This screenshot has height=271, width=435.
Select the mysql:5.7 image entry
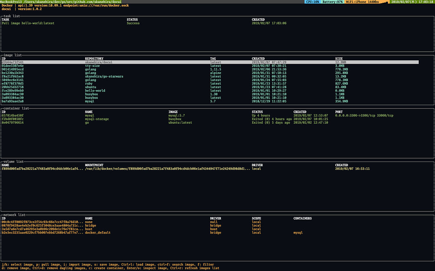[x=91, y=101]
